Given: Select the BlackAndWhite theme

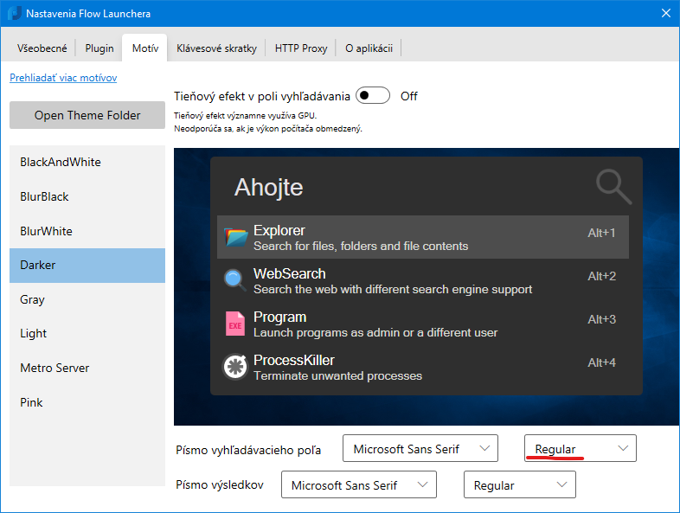Looking at the screenshot, I should [x=87, y=162].
